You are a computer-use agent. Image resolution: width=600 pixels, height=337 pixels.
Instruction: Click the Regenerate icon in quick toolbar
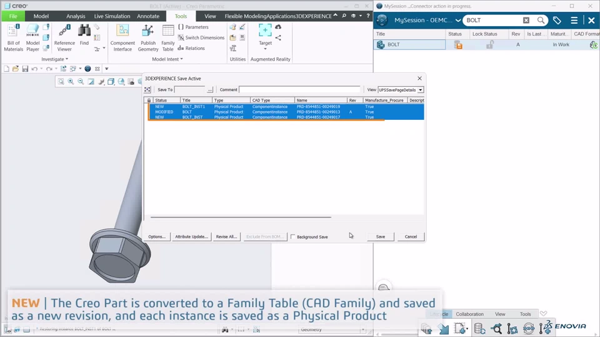click(64, 69)
